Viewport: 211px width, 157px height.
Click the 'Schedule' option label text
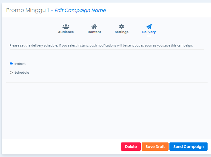pyautogui.click(x=22, y=73)
